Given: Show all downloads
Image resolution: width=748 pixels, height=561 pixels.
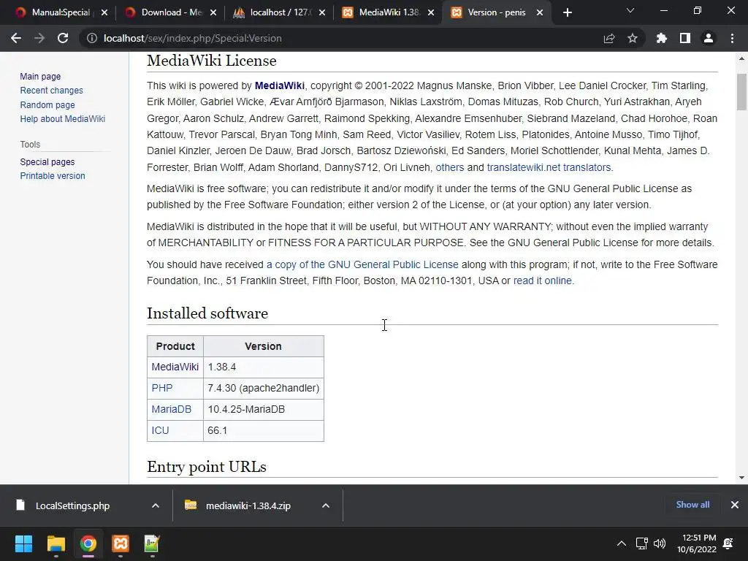Looking at the screenshot, I should pos(692,505).
